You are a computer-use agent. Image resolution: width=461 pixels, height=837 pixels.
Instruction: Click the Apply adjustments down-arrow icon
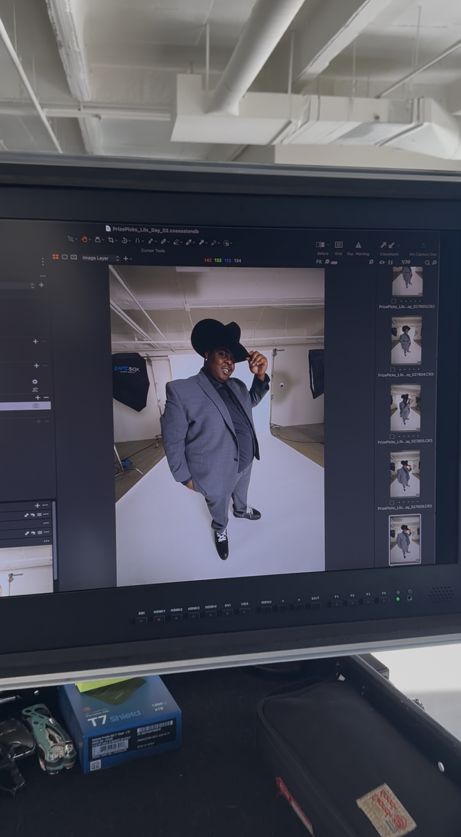point(392,245)
